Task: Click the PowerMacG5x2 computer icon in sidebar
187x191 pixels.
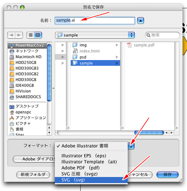Action: coord(12,46)
